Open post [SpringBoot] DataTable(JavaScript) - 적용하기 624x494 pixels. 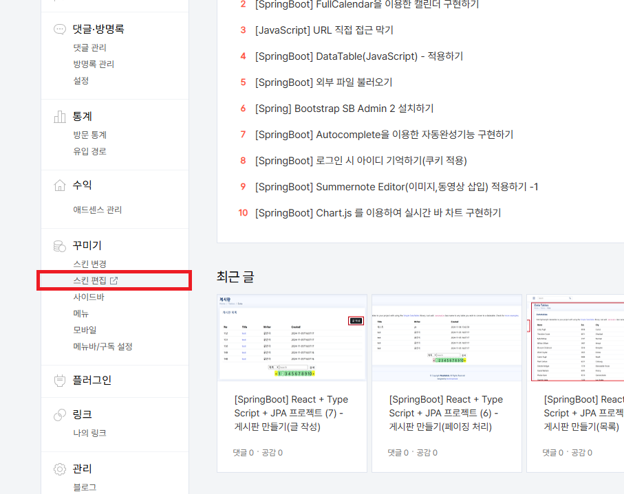(x=359, y=56)
